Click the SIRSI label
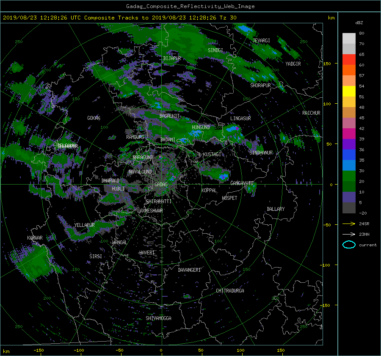381x356 pixels. 96,257
